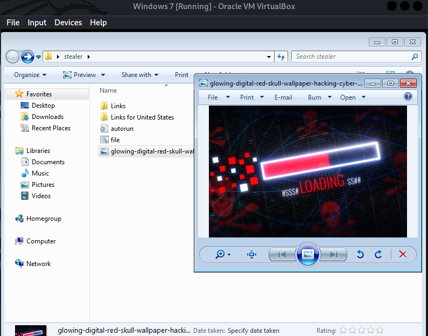Viewport: 428px width, 336px height.
Task: Open VirtualBox Devices menu
Action: point(68,23)
